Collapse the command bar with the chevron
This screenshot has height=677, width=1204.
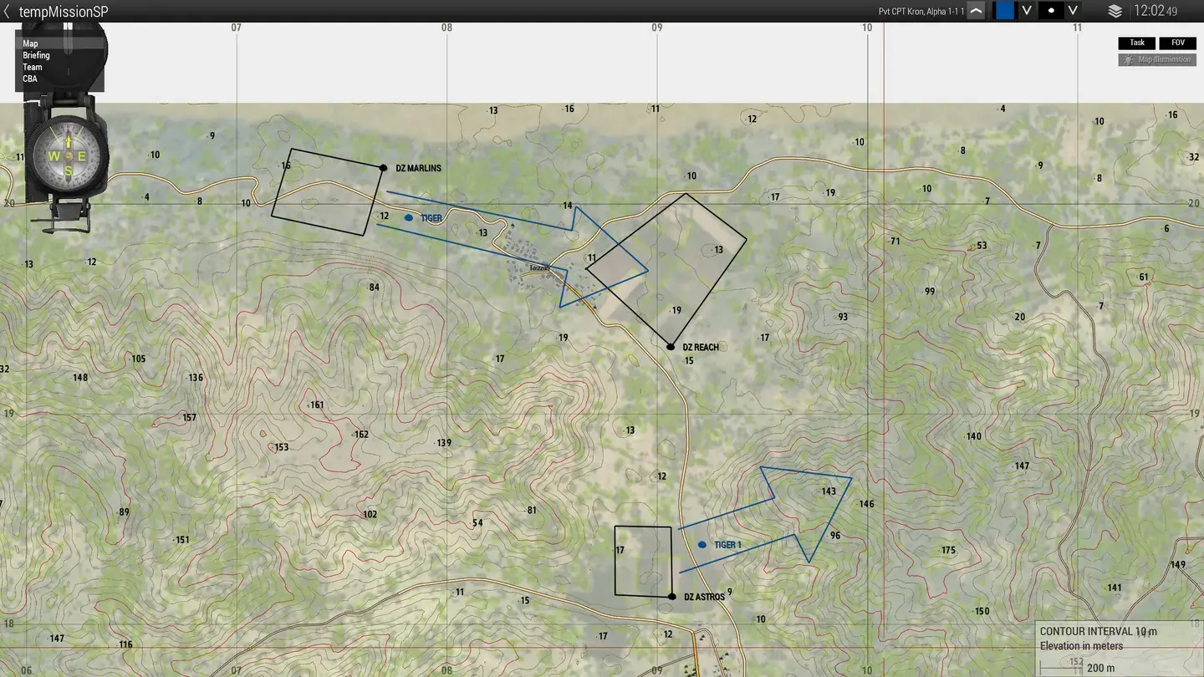(x=976, y=11)
